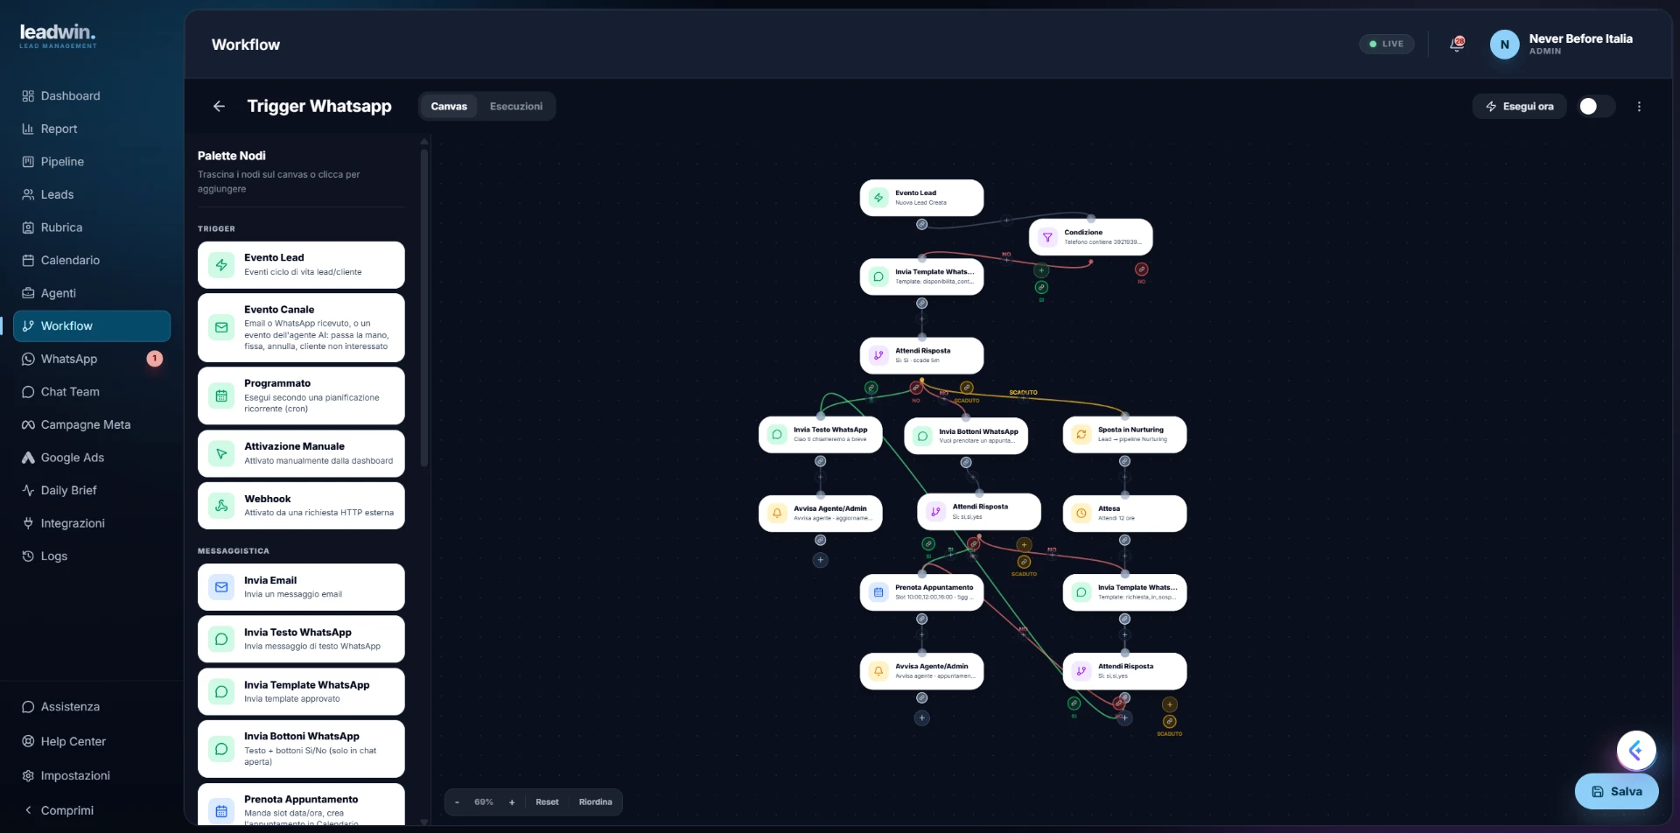Image resolution: width=1680 pixels, height=833 pixels.
Task: Add Invia Email node from palette
Action: click(x=301, y=587)
